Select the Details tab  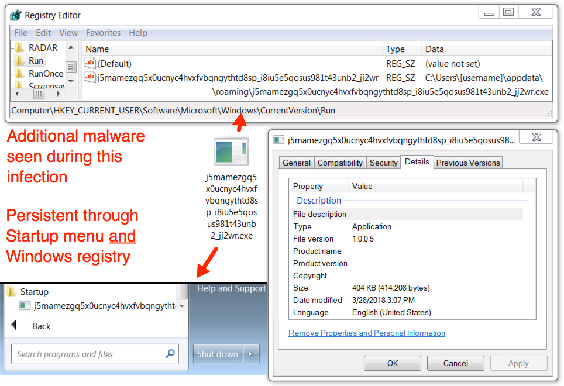coord(417,162)
